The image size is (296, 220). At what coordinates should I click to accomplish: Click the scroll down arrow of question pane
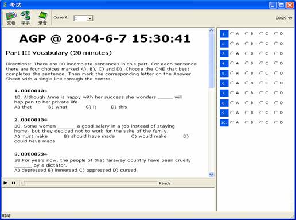tap(211, 175)
